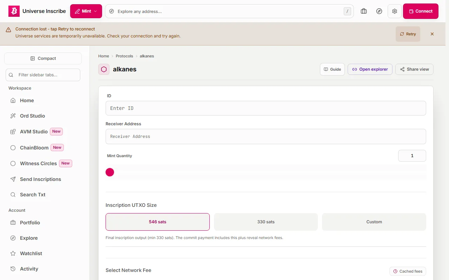Click the Protocols breadcrumb link
This screenshot has height=280, width=449.
(x=125, y=56)
